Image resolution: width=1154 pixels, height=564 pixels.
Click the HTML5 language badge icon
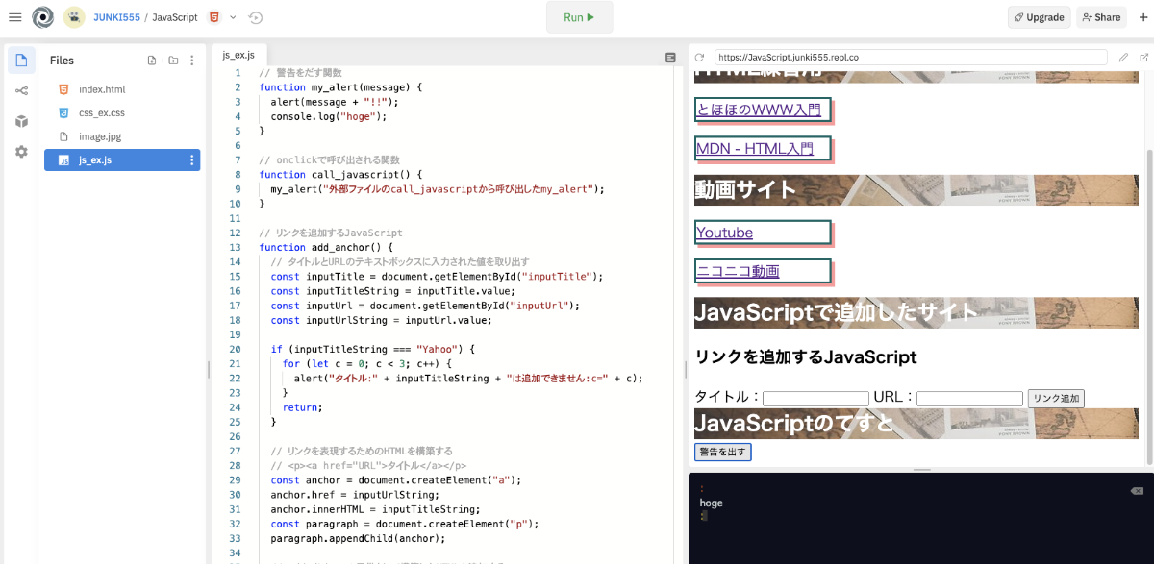pos(213,17)
